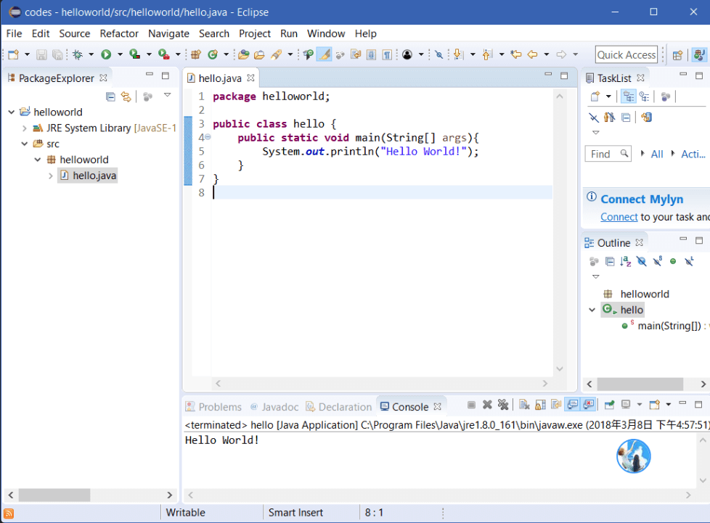The width and height of the screenshot is (710, 523).
Task: Click Remove Launch icon in Console
Action: [487, 405]
